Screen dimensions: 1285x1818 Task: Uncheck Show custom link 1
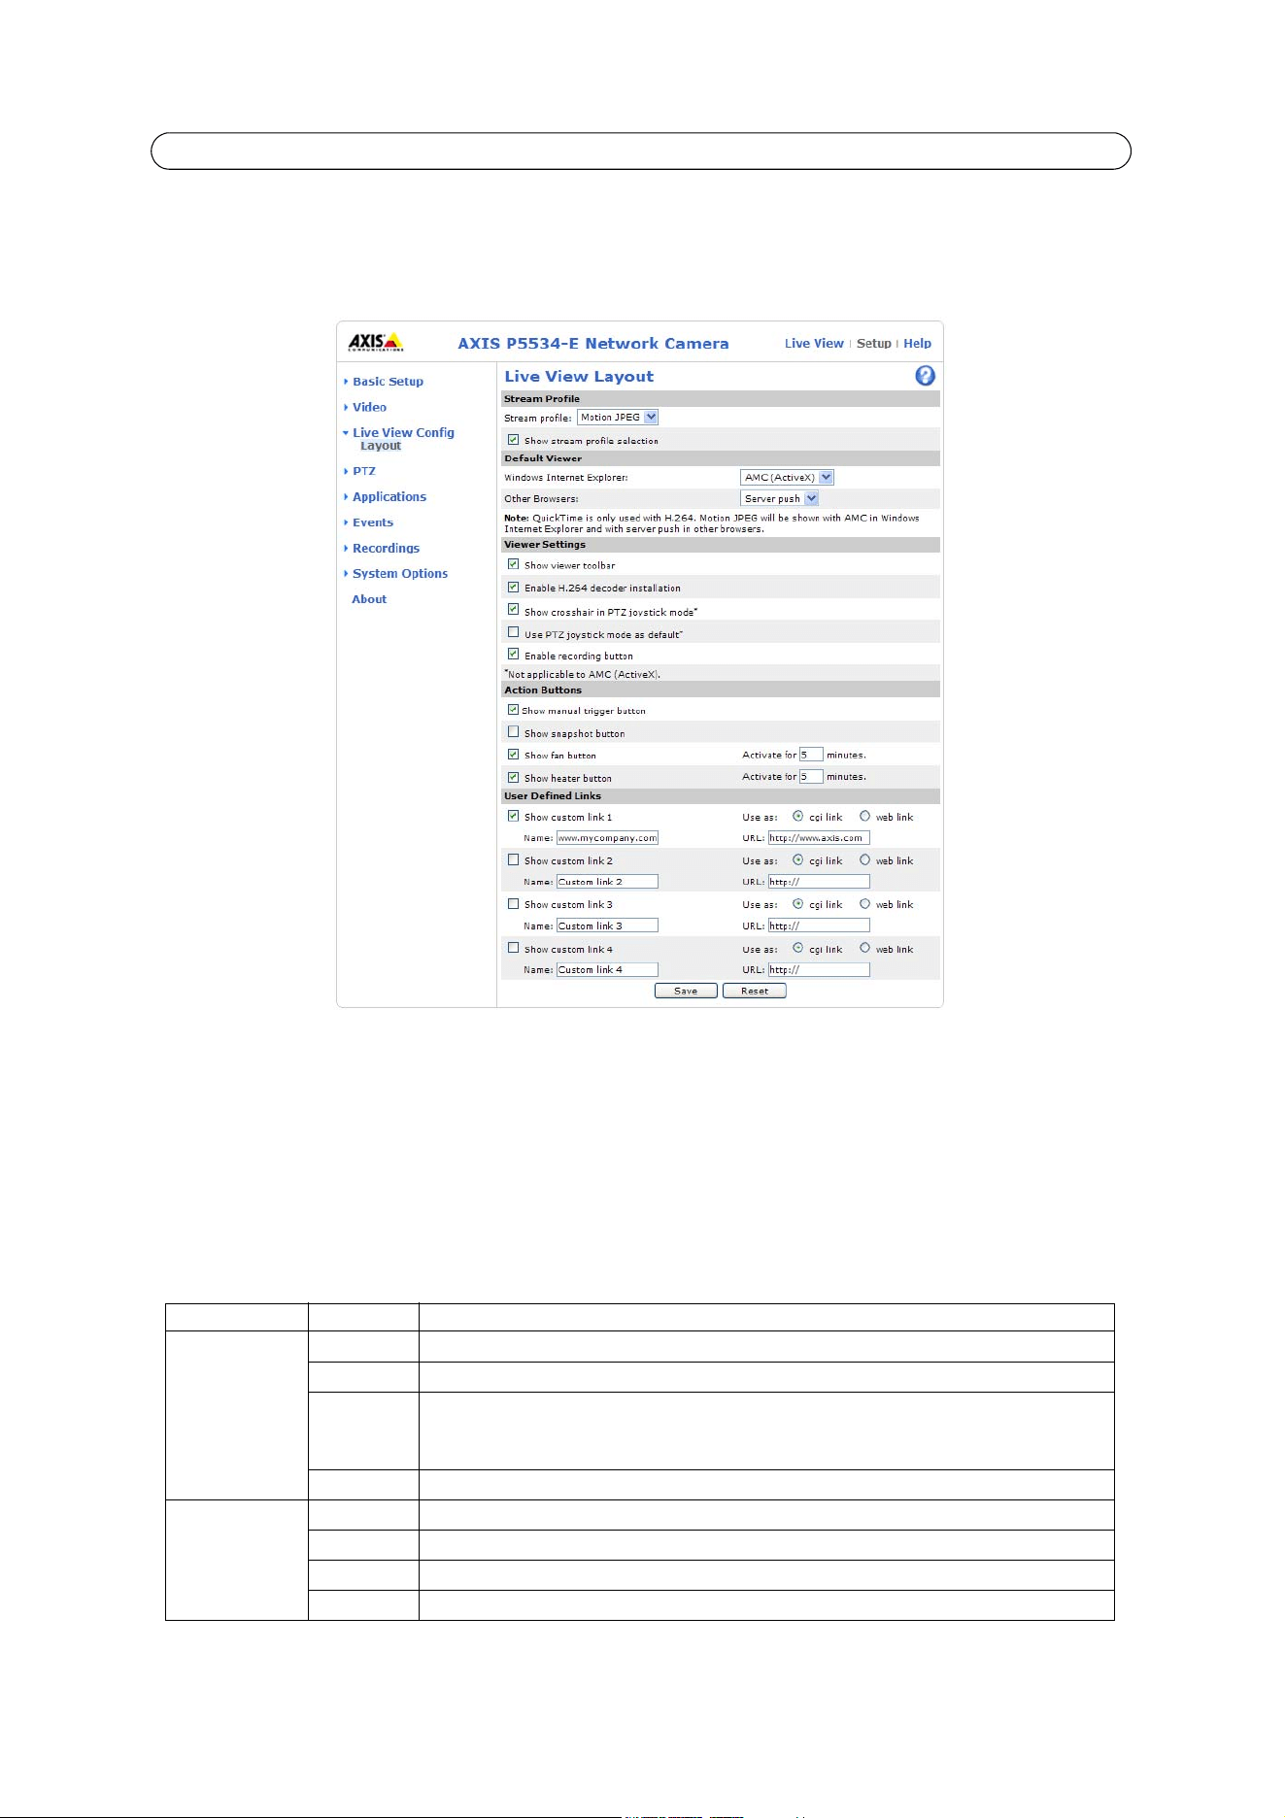tap(513, 816)
